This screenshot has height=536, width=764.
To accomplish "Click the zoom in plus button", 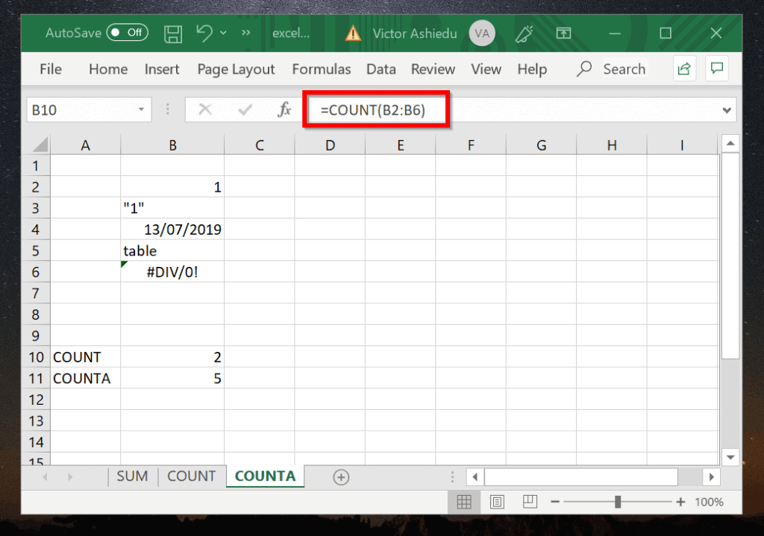I will coord(680,502).
